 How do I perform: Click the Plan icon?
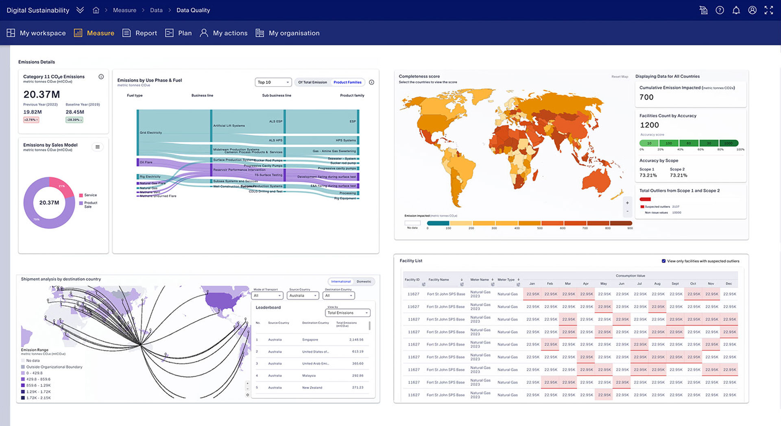(169, 33)
